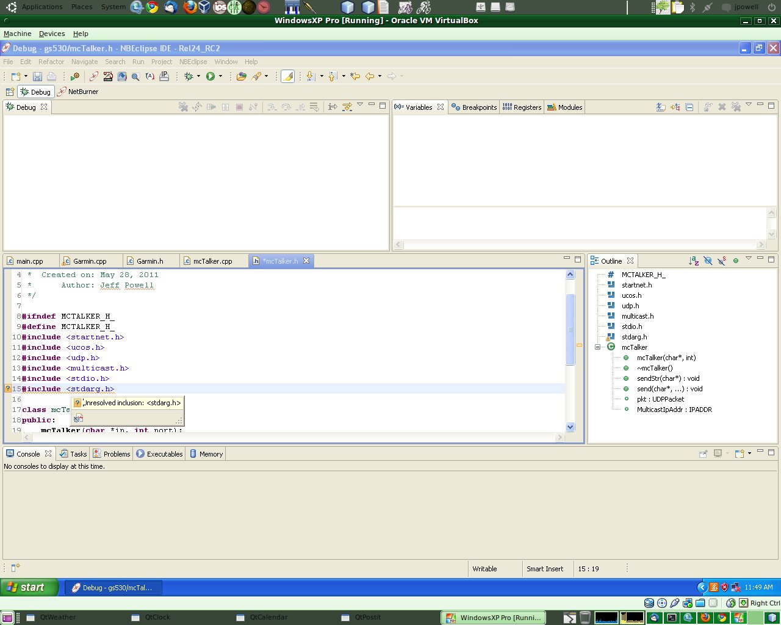
Task: Open the Refactor menu
Action: pos(51,62)
